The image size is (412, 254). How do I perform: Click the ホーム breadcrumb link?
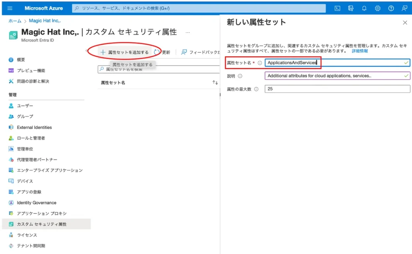coord(15,21)
